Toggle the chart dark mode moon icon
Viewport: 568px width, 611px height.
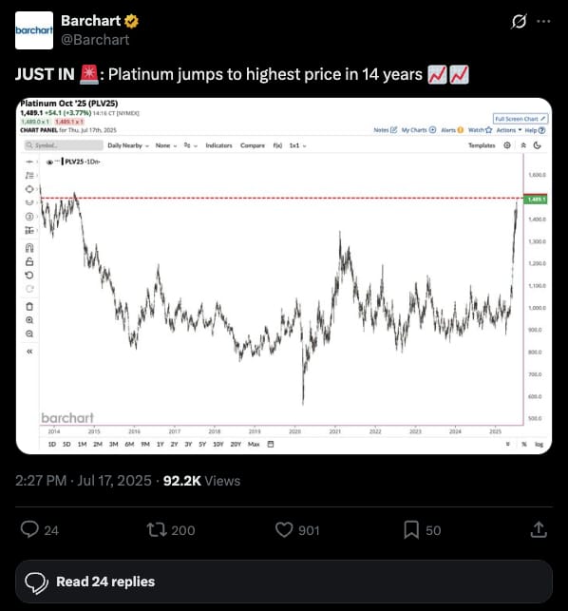click(538, 145)
